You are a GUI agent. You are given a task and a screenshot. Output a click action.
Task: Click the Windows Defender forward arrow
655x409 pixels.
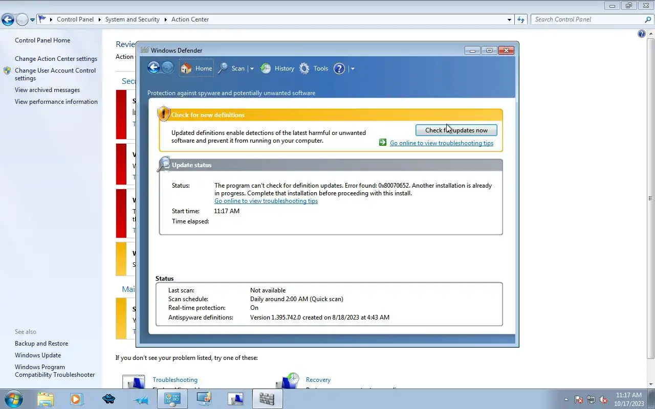167,67
